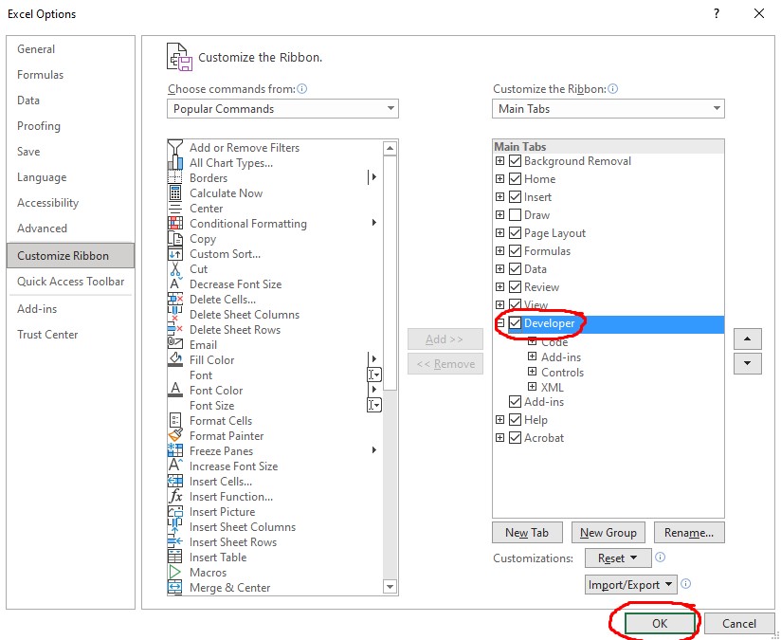
Task: Click the Format Cells icon
Action: coord(174,421)
